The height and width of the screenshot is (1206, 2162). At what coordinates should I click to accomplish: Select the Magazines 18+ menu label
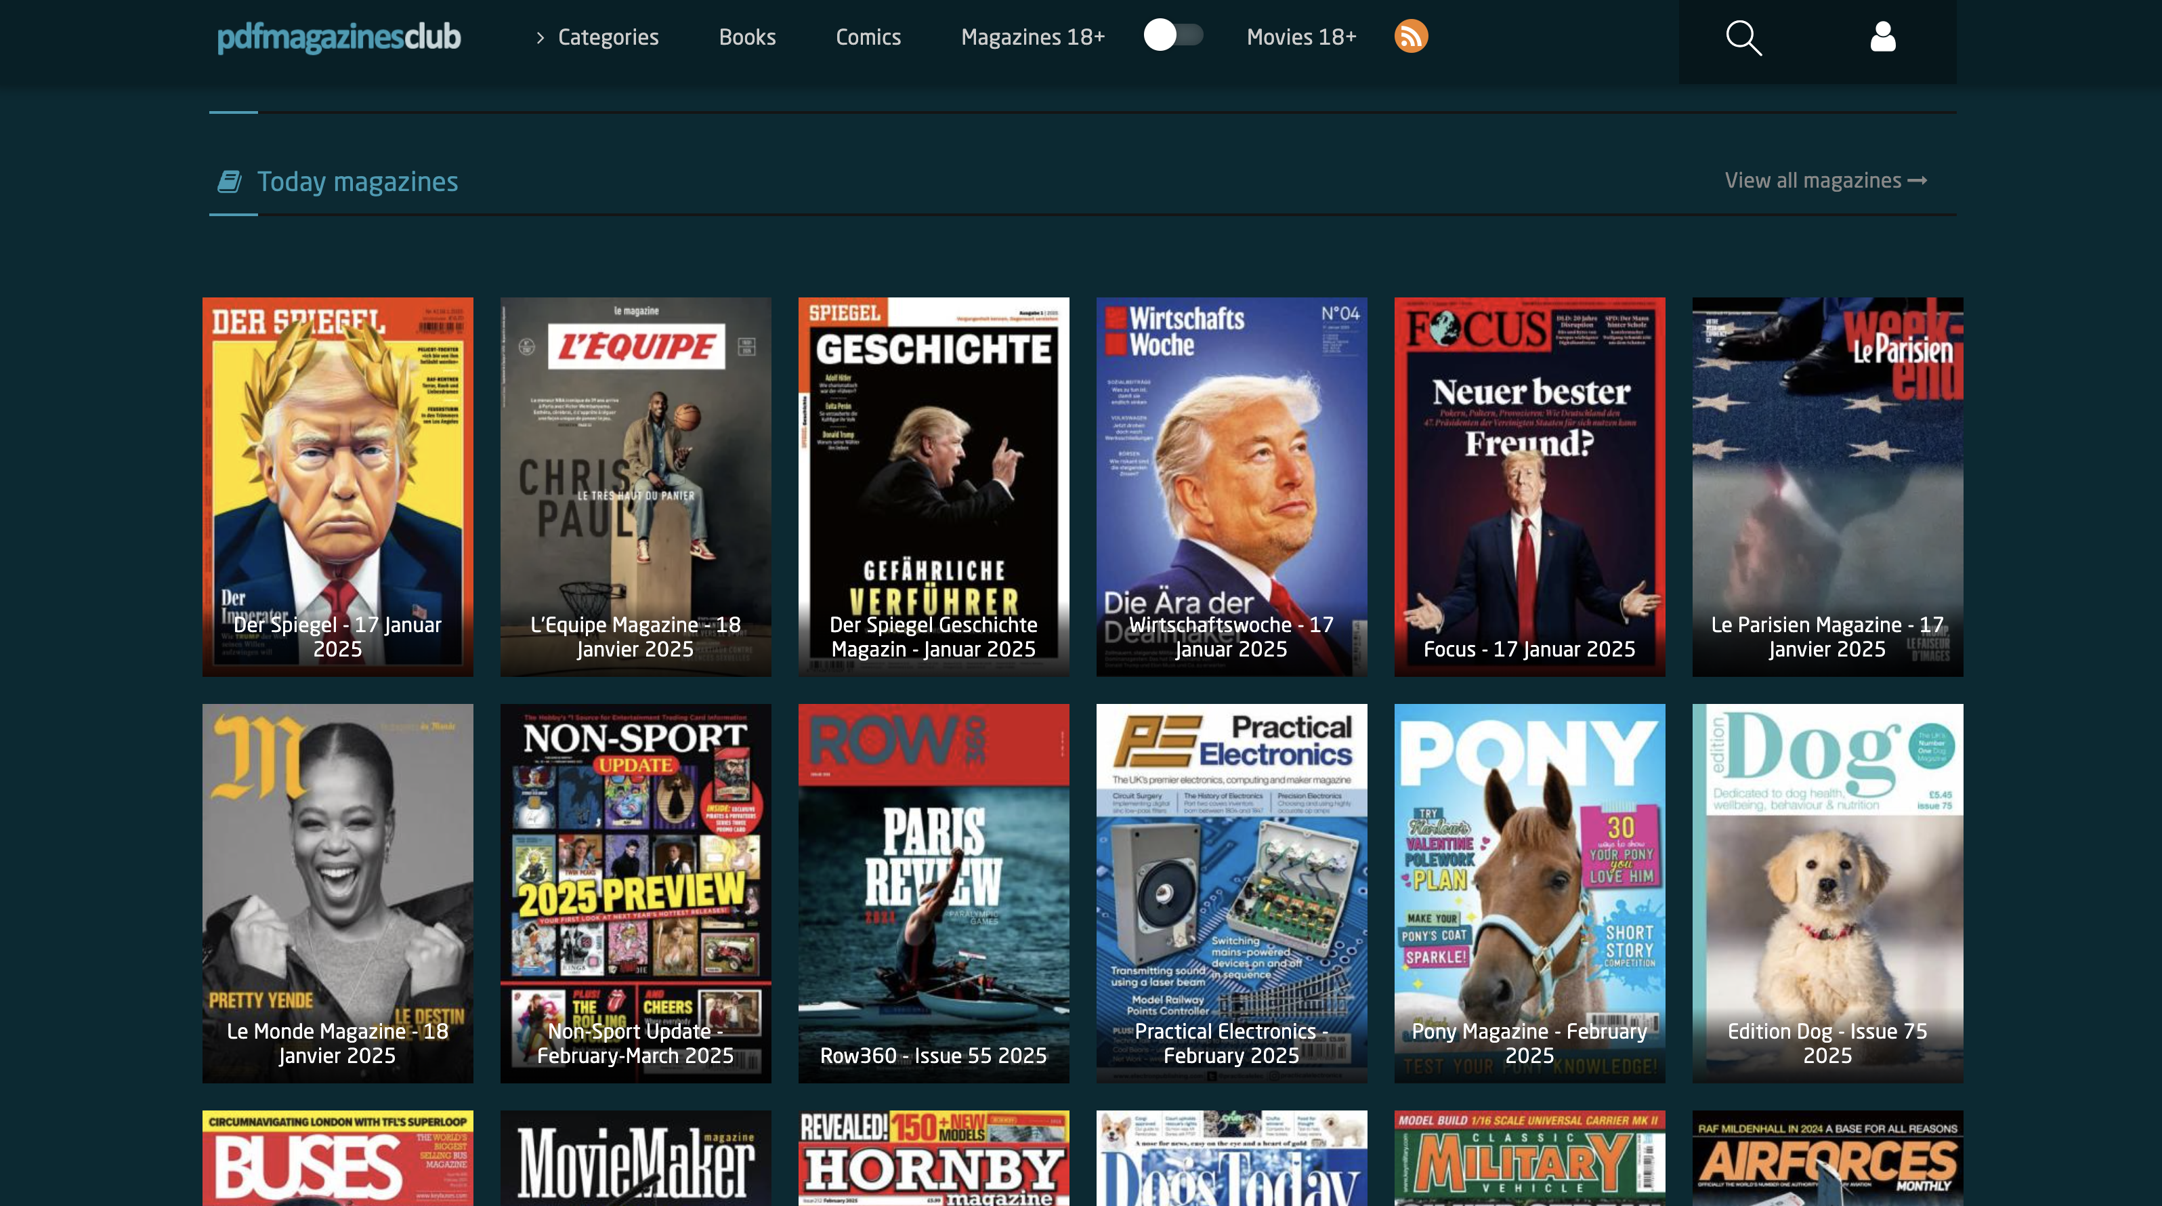click(1032, 37)
